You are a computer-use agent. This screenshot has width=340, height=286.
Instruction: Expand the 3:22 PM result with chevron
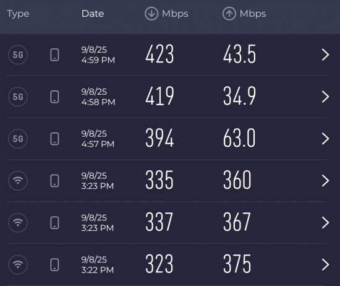tap(325, 264)
